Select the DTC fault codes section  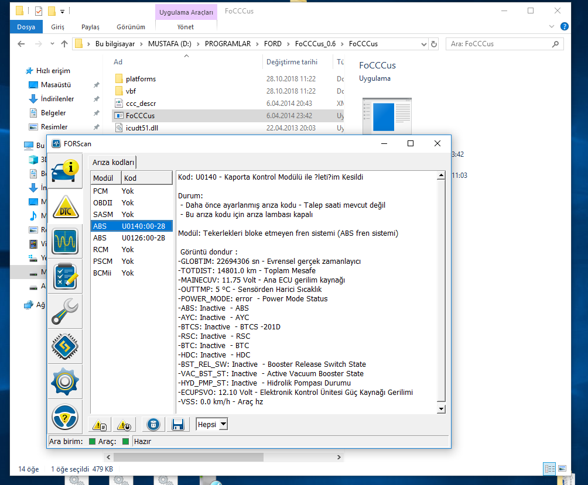pos(65,206)
